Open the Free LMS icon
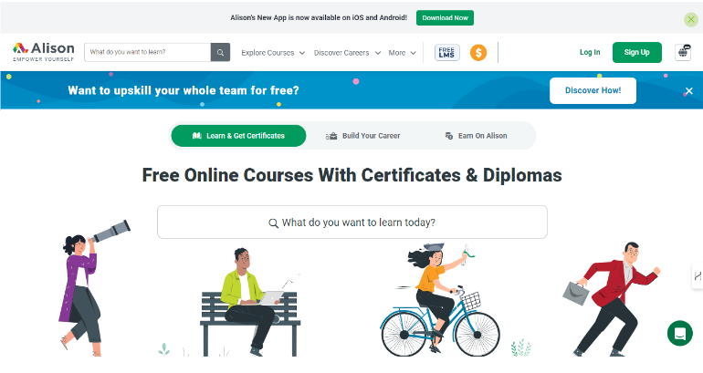Viewport: 703px width, 373px height. click(447, 52)
